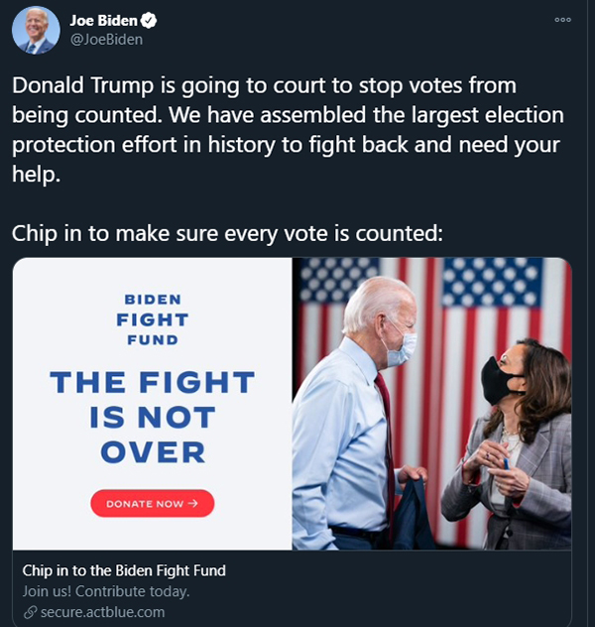595x627 pixels.
Task: Click the "Chip in to the Biden Fight Fund" title
Action: tap(124, 570)
